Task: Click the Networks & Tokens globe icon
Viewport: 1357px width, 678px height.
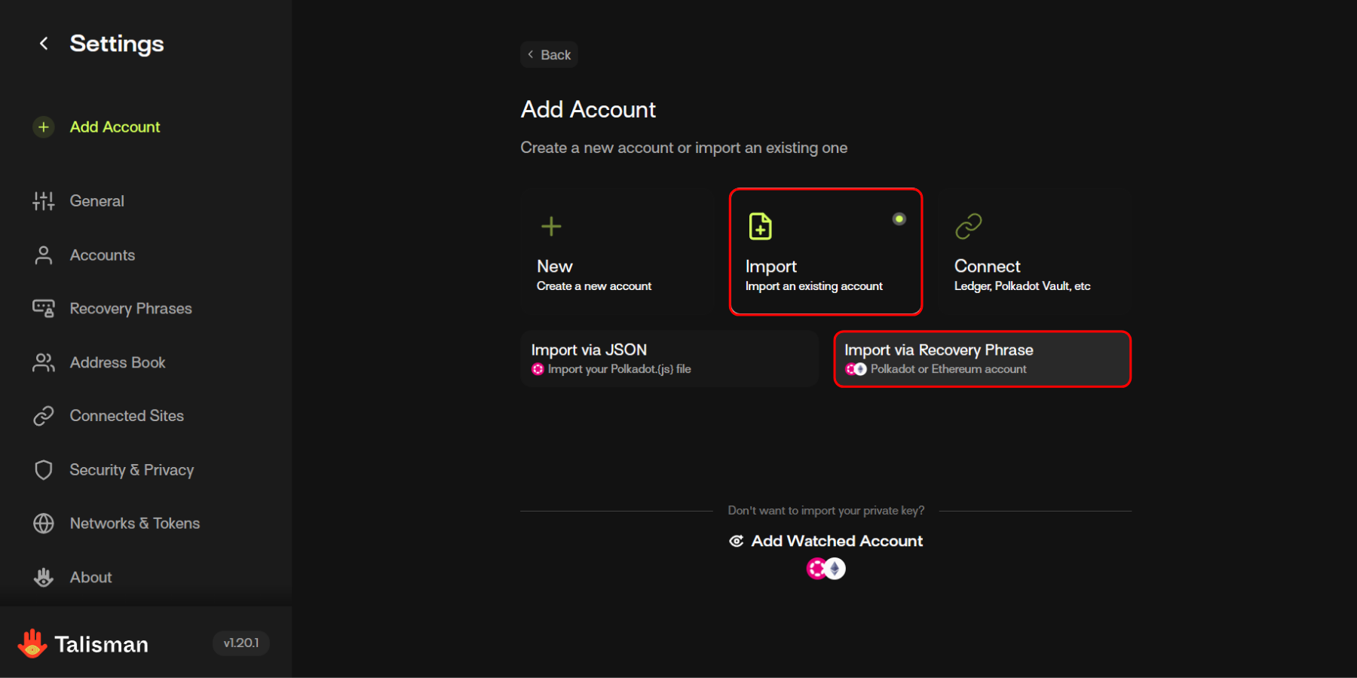Action: [x=44, y=524]
